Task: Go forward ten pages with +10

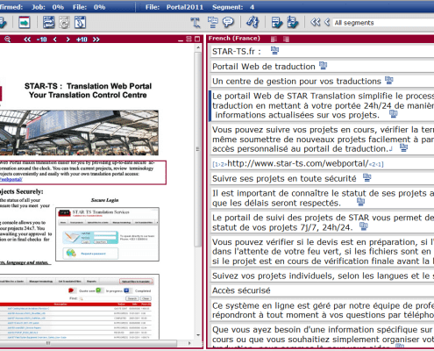Action: pyautogui.click(x=82, y=39)
